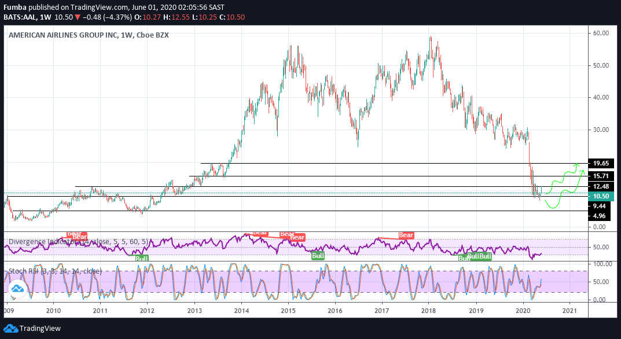Select the BATS:AAL symbol text in header
This screenshot has width=621, height=339.
[x=21, y=17]
